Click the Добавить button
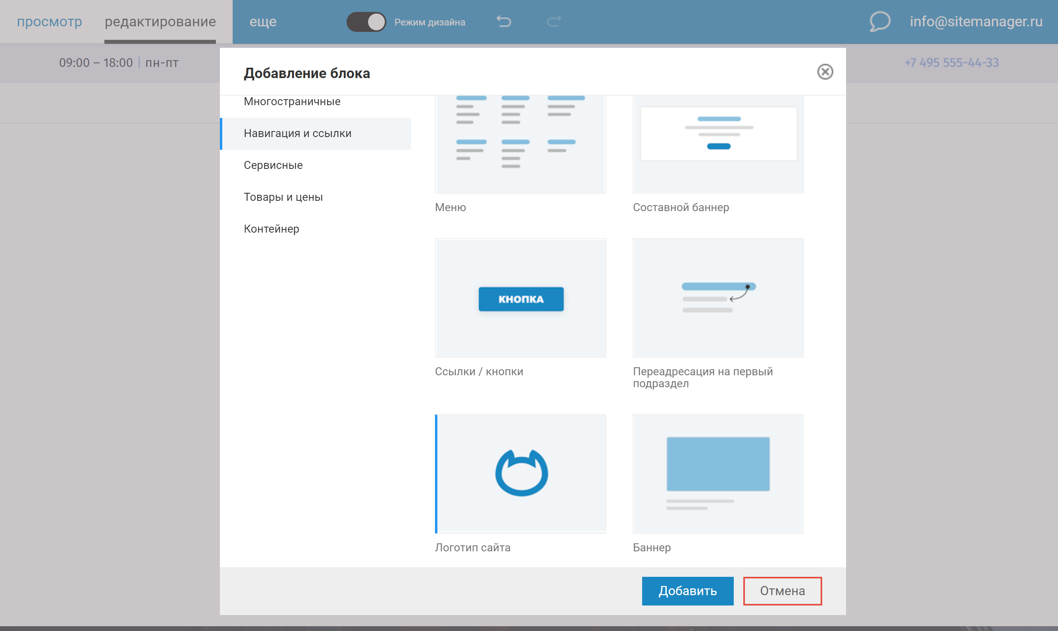The image size is (1058, 631). pos(687,591)
